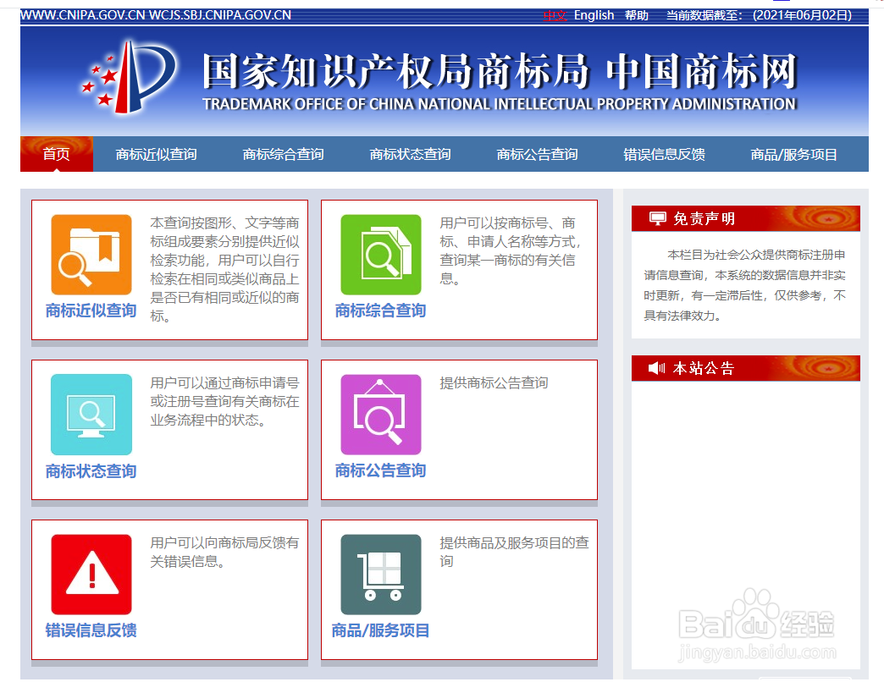The height and width of the screenshot is (682, 884).
Task: Click the blue 商品/服务项目 card title
Action: (x=380, y=630)
